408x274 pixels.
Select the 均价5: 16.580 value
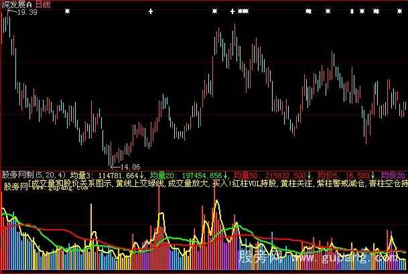(344, 175)
